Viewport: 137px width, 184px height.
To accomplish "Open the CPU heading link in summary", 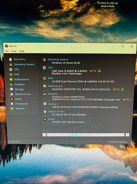I will (50, 68).
